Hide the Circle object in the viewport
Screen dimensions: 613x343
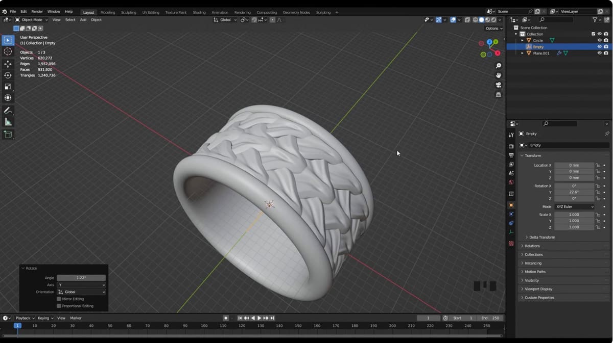(599, 40)
